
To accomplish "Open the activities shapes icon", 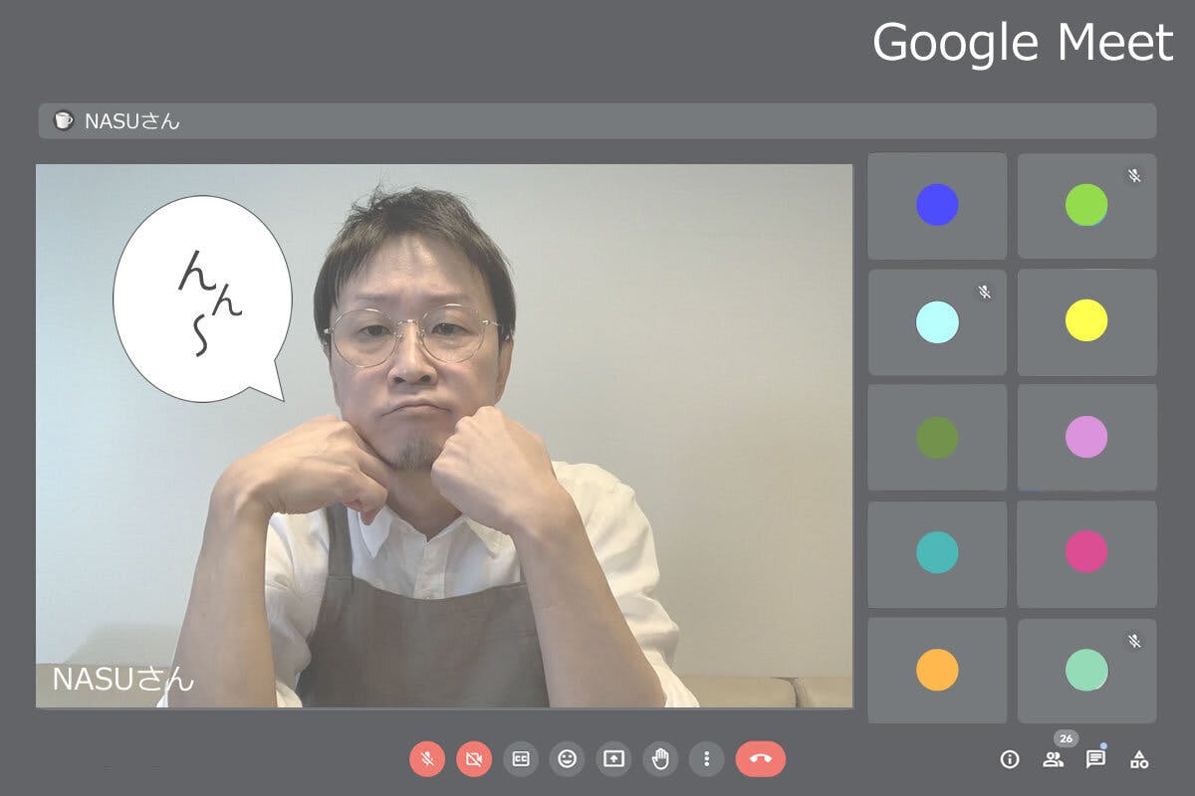I will pyautogui.click(x=1139, y=759).
